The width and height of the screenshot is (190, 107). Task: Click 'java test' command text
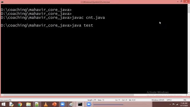click(83, 25)
